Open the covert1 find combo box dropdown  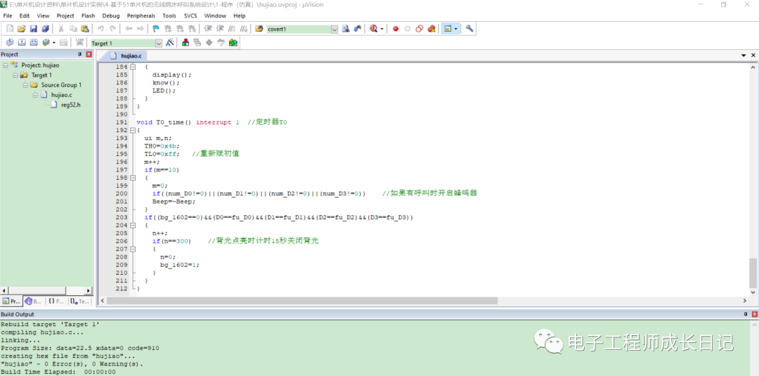point(335,29)
